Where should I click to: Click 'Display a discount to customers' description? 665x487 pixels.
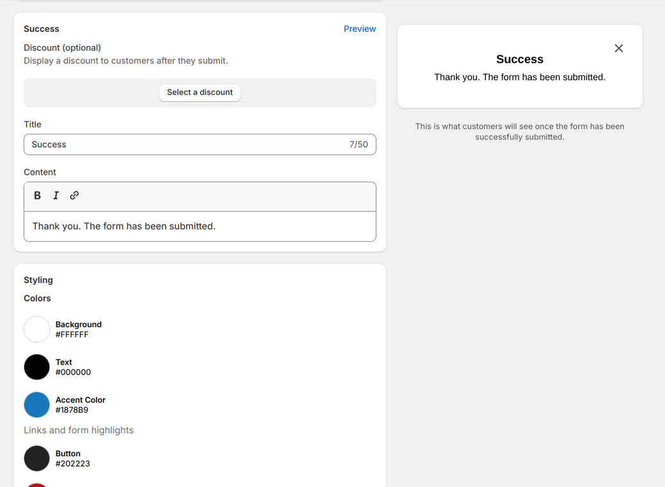point(125,61)
